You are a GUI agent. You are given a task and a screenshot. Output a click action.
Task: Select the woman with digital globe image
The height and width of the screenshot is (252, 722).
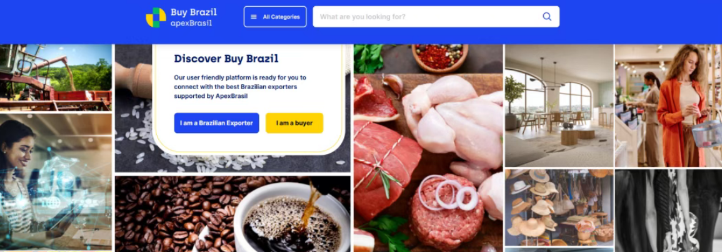[56, 182]
